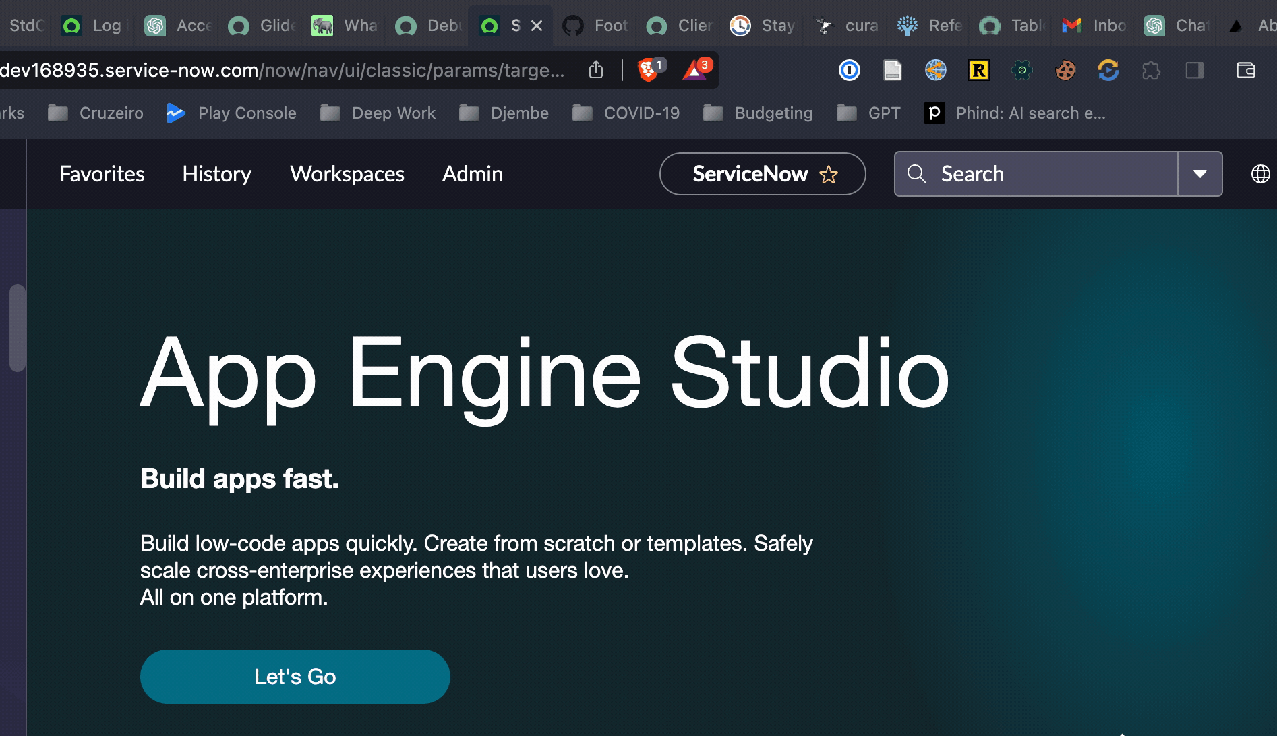Click the cookie extension icon

[1065, 70]
